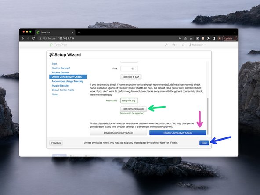Open OctoPrint settings wrench icon
This screenshot has height=195, width=260.
click(166, 45)
